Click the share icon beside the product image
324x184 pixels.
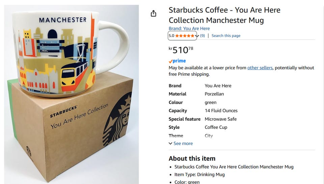coord(154,13)
